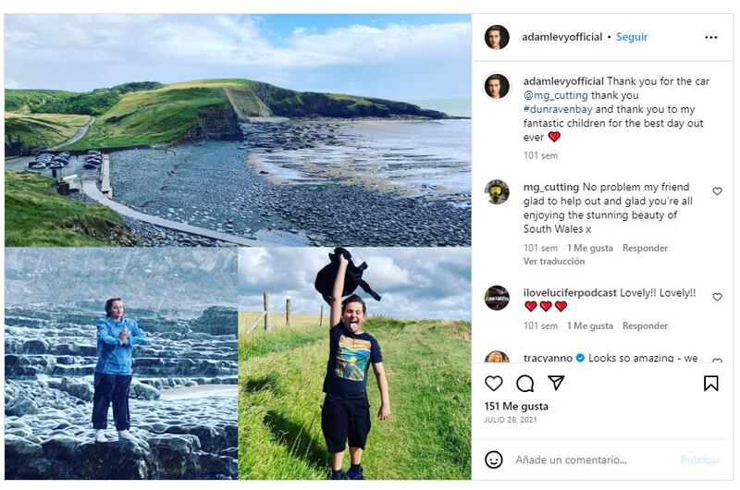
Task: Open the #dunravenbay hashtag
Action: click(559, 109)
